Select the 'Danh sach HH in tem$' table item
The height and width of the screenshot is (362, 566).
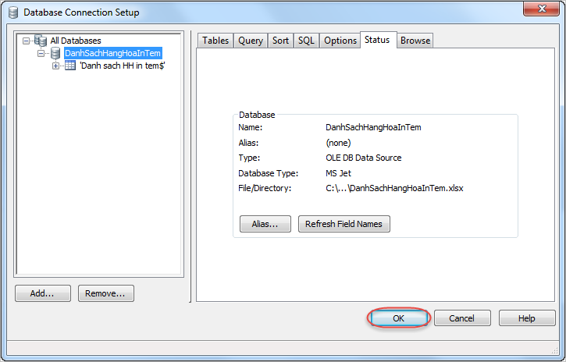123,66
